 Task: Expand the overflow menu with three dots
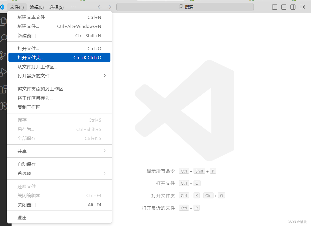click(x=73, y=7)
